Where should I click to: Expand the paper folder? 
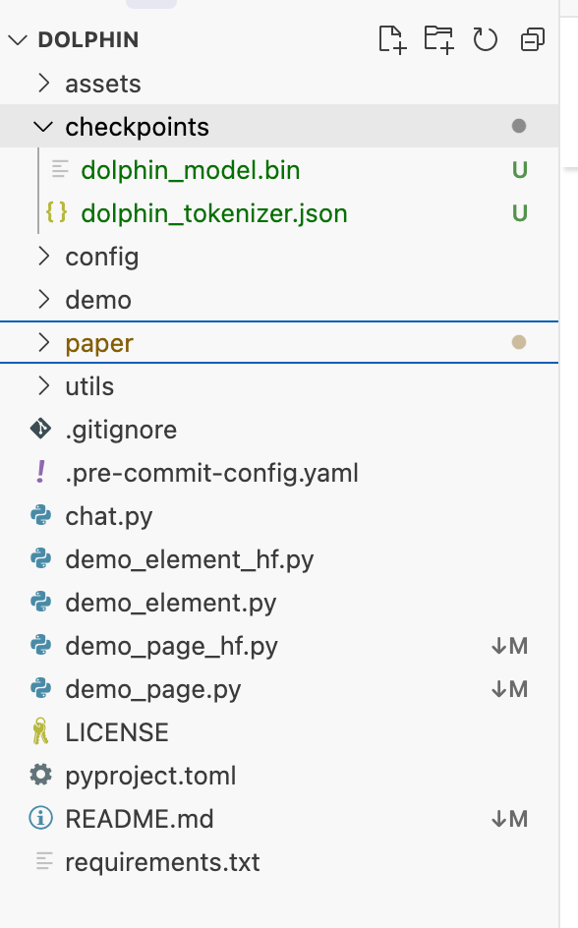(x=279, y=343)
